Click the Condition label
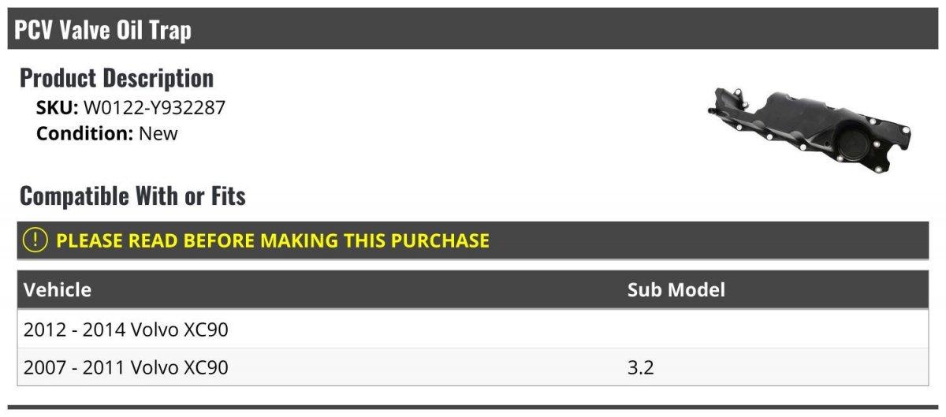 coord(85,133)
